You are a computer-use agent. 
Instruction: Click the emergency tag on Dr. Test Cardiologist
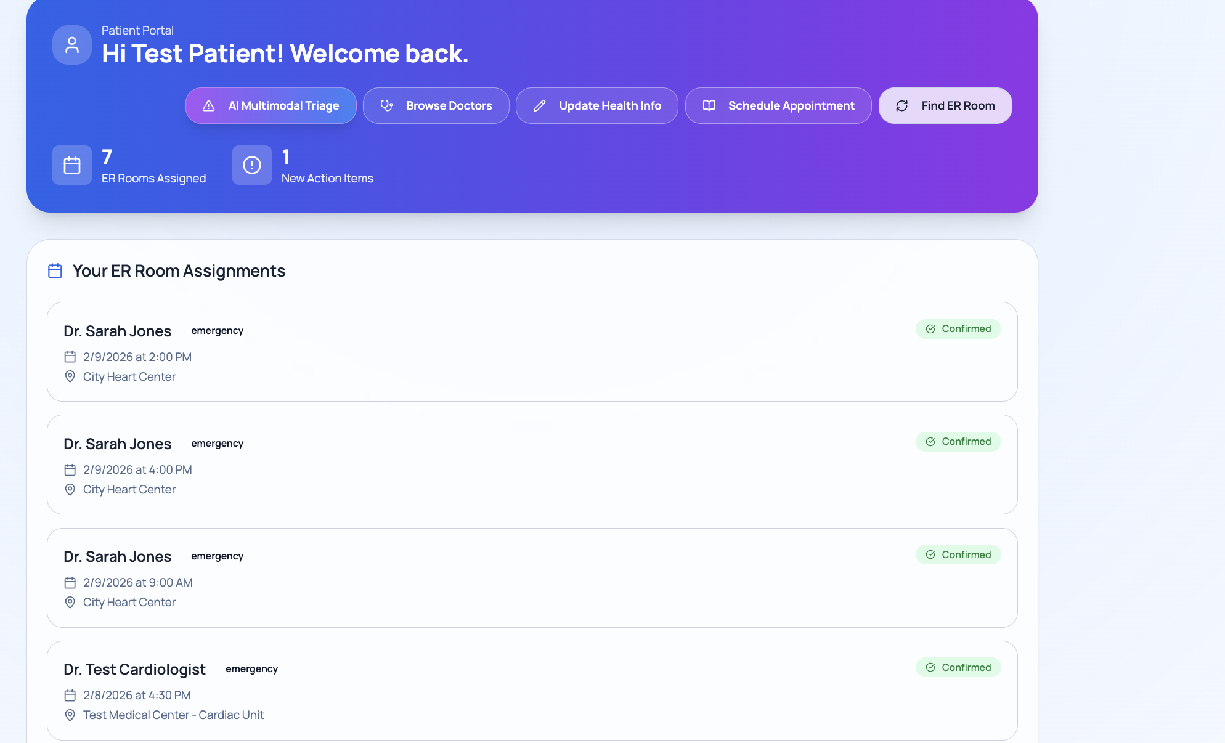251,669
